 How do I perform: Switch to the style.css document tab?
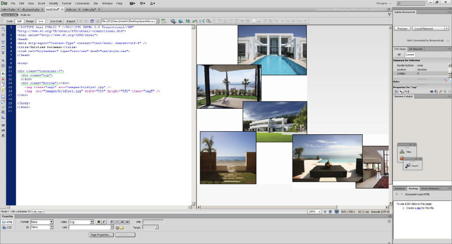click(71, 10)
